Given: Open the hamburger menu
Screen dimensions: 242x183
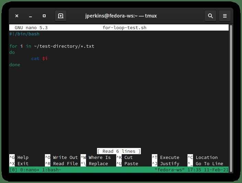Looking at the screenshot, I should click(225, 16).
